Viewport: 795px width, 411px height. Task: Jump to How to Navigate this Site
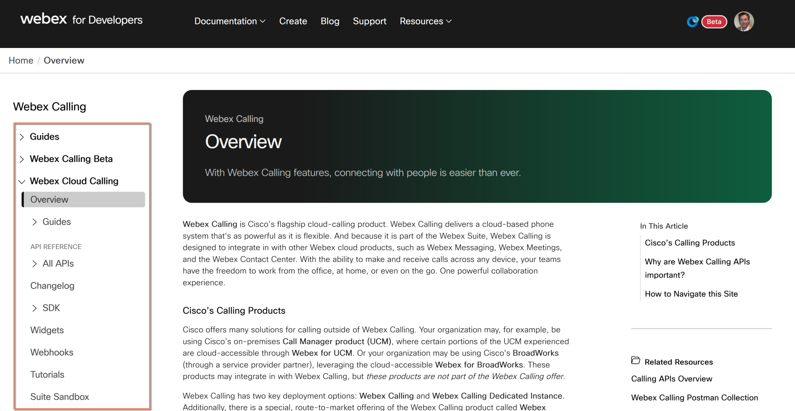point(691,294)
